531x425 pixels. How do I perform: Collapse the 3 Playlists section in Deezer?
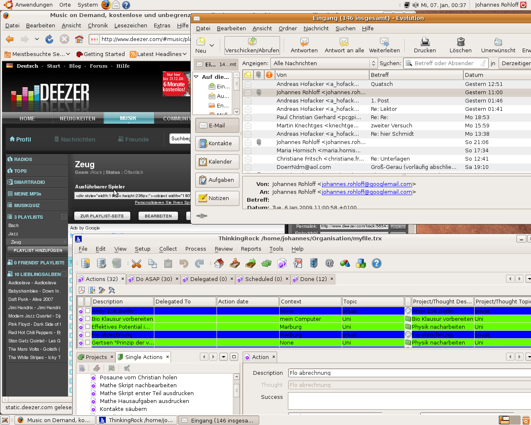click(x=64, y=217)
